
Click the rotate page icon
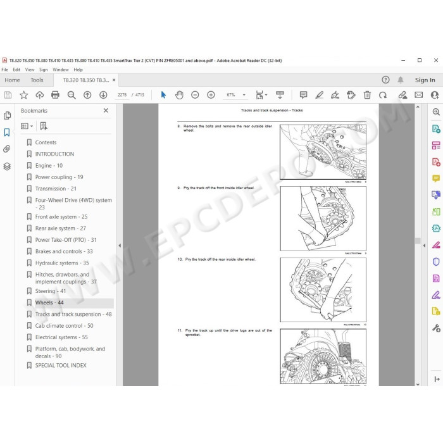[x=383, y=95]
